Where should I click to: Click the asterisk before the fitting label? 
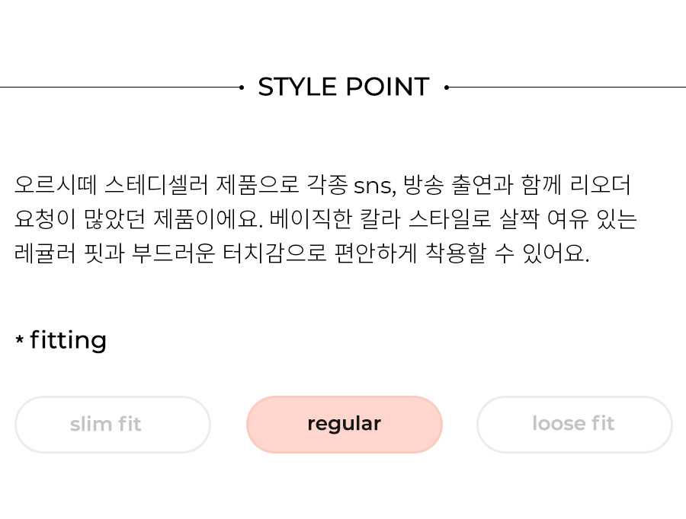19,339
